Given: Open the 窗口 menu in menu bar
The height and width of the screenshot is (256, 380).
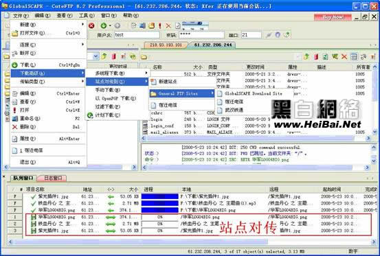Looking at the screenshot, I should 109,16.
